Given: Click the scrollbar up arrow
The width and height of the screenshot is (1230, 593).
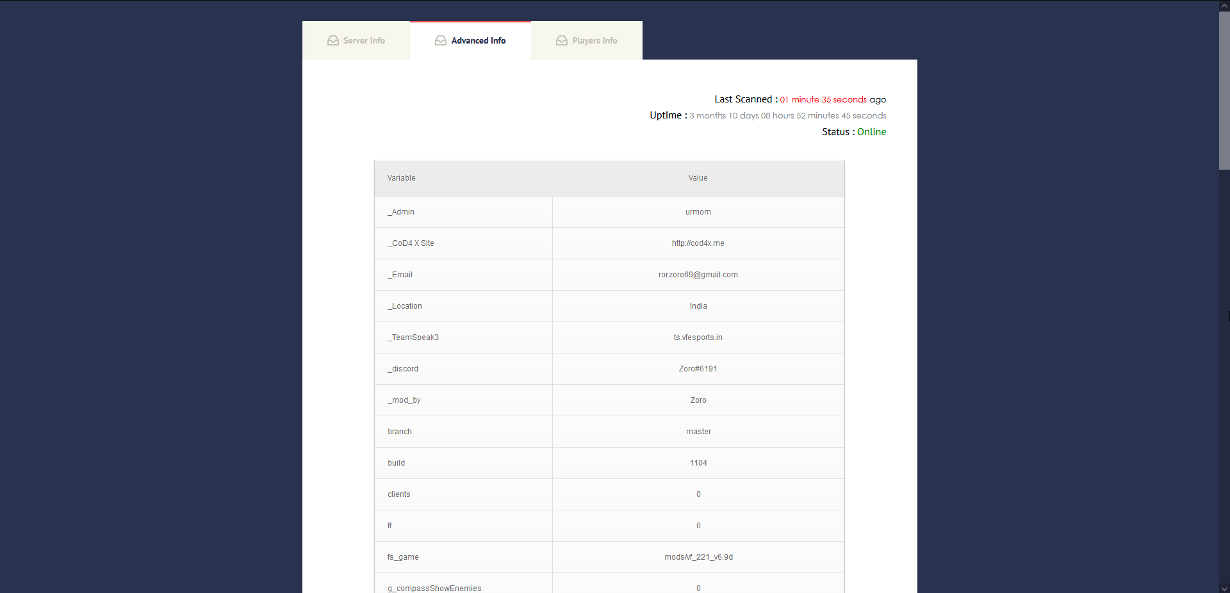Looking at the screenshot, I should [x=1224, y=5].
